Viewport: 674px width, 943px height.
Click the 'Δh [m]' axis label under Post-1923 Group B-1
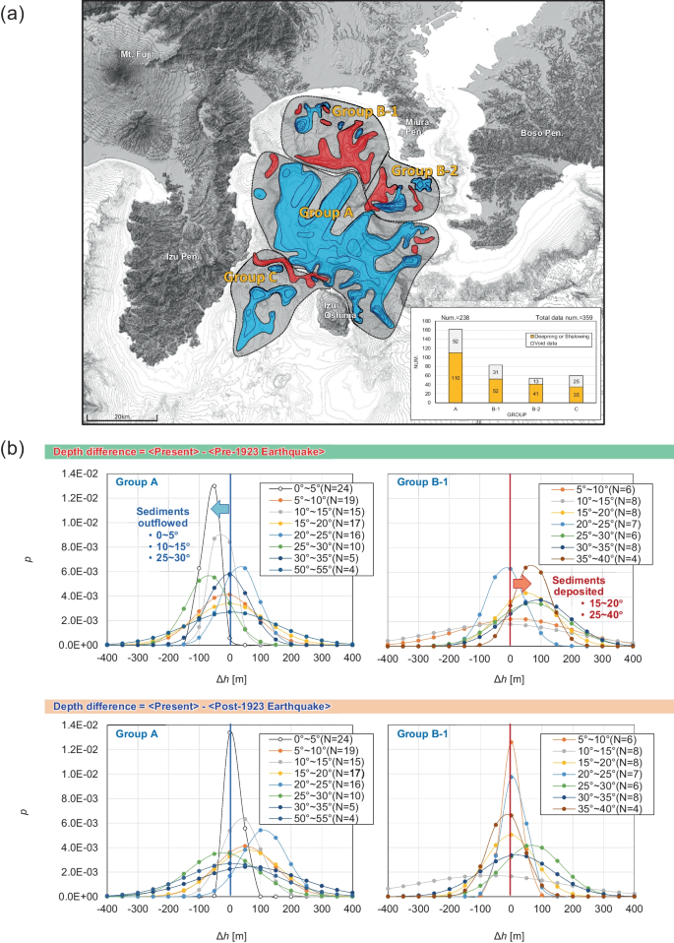pos(508,935)
